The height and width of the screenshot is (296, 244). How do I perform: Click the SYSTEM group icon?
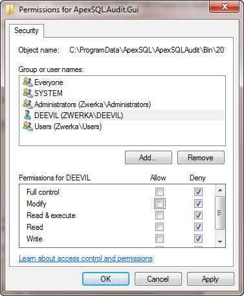point(28,93)
